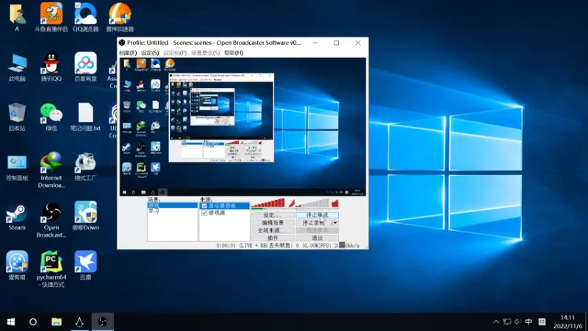Click the 设定... button

[273, 216]
